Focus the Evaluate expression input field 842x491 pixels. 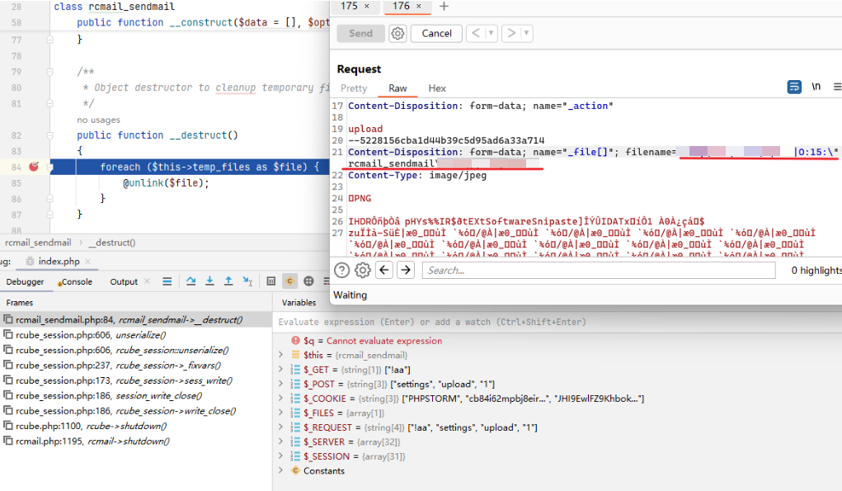coord(558,322)
